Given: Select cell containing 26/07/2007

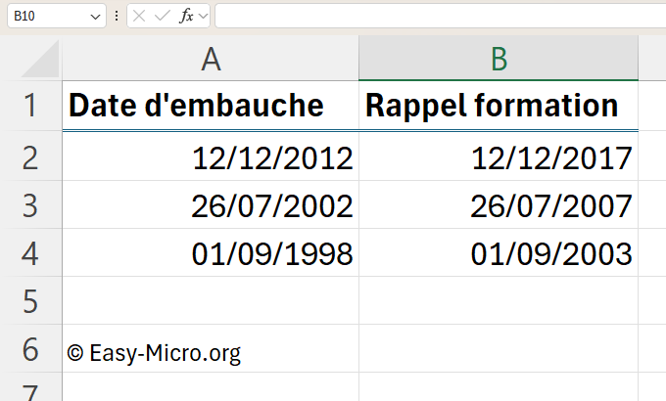Looking at the screenshot, I should click(499, 205).
